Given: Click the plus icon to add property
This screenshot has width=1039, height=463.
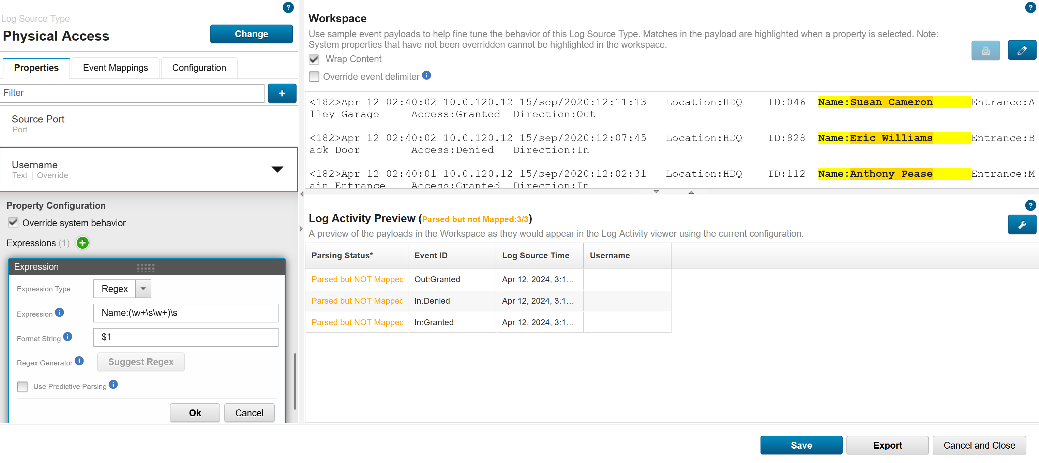Looking at the screenshot, I should click(282, 93).
